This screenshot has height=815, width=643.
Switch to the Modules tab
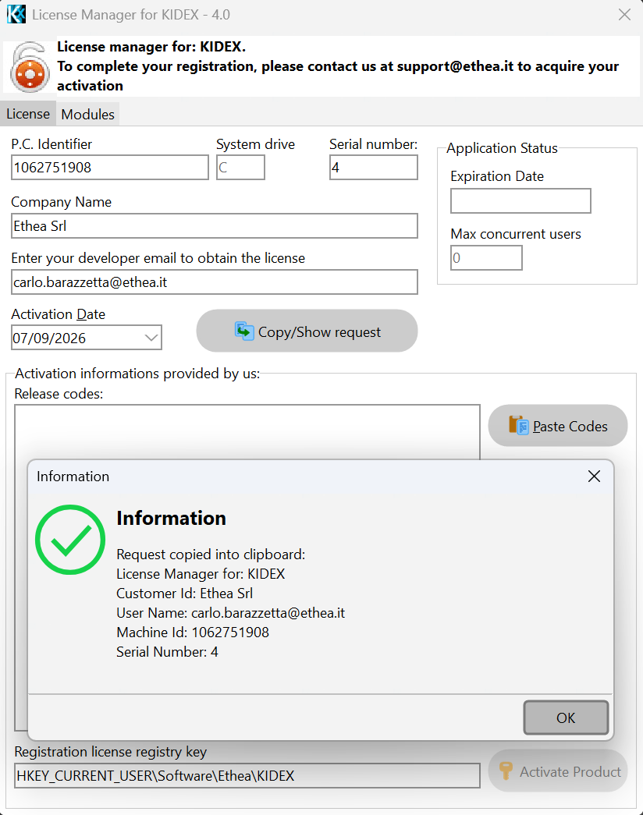click(x=87, y=115)
